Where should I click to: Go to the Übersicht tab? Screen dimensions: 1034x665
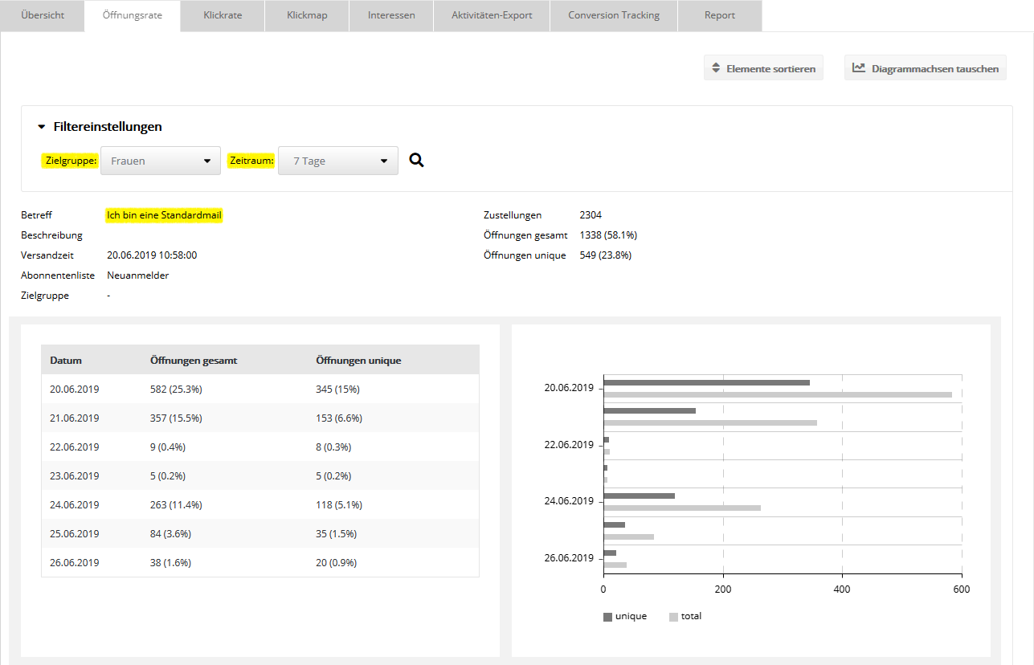point(43,15)
